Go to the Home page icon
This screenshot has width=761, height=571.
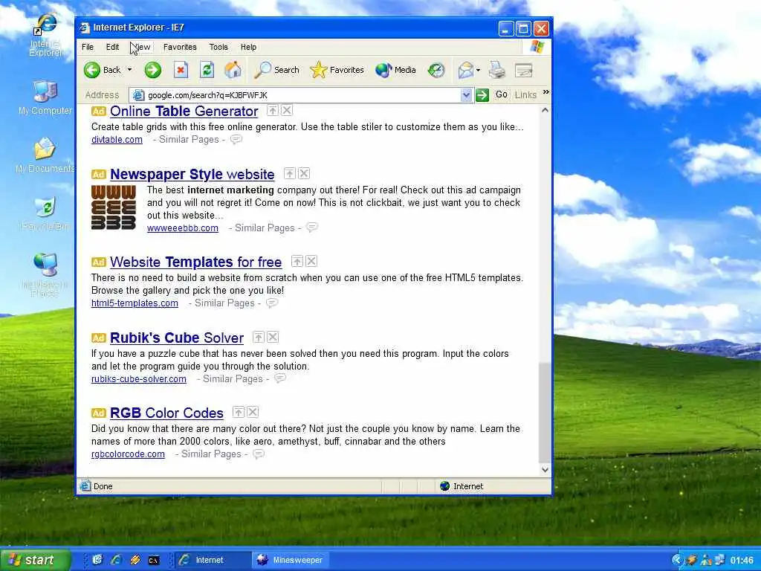pyautogui.click(x=233, y=70)
